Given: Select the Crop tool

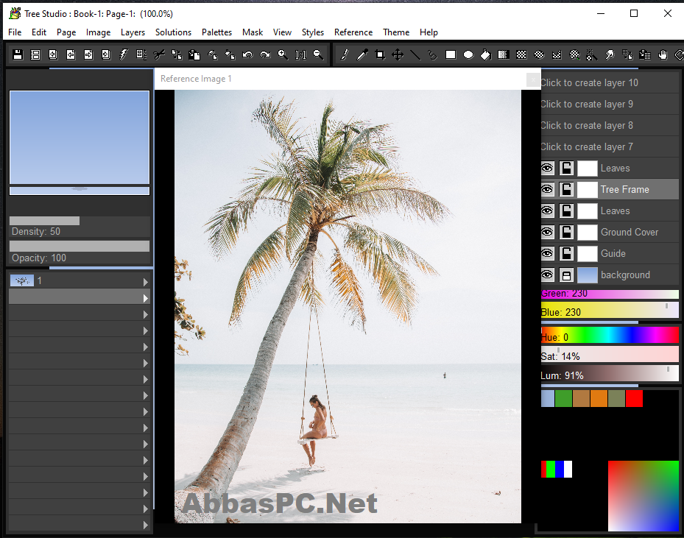Looking at the screenshot, I should coord(380,54).
